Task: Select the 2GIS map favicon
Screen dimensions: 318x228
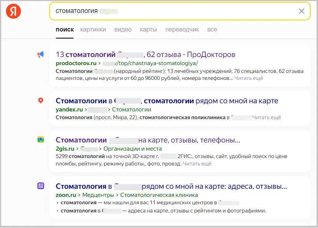Action: click(41, 140)
